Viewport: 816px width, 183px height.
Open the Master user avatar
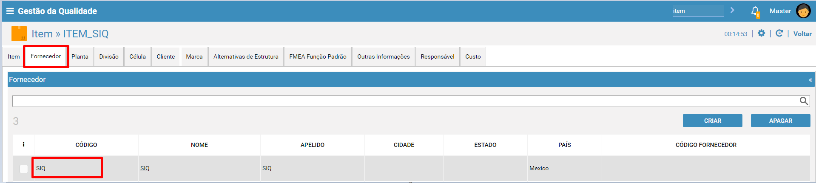(x=803, y=11)
